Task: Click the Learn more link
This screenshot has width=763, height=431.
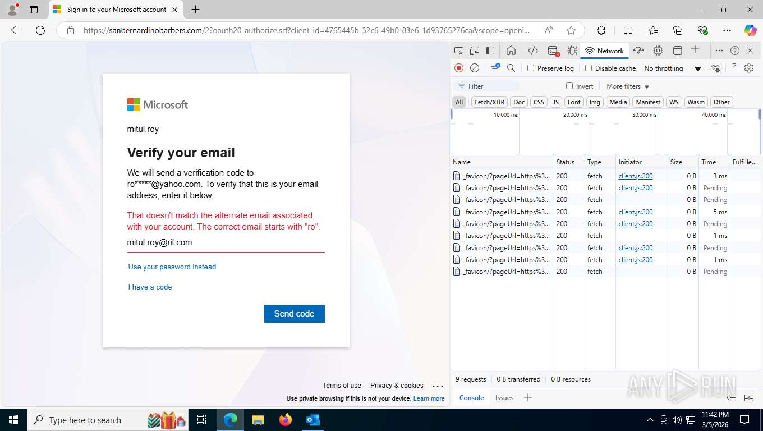Action: 429,398
